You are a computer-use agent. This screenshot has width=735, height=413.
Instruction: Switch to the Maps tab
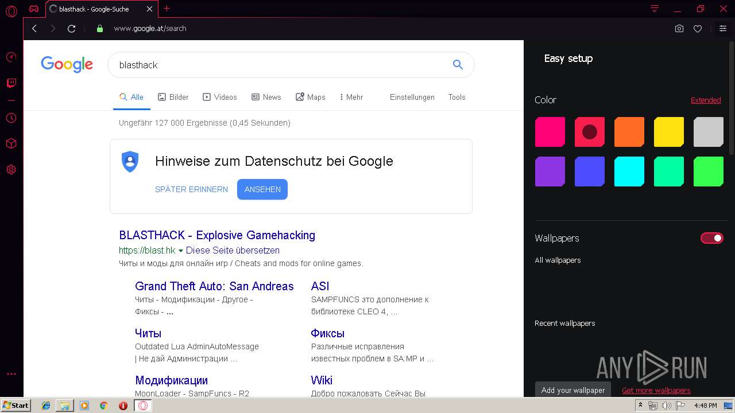point(311,97)
